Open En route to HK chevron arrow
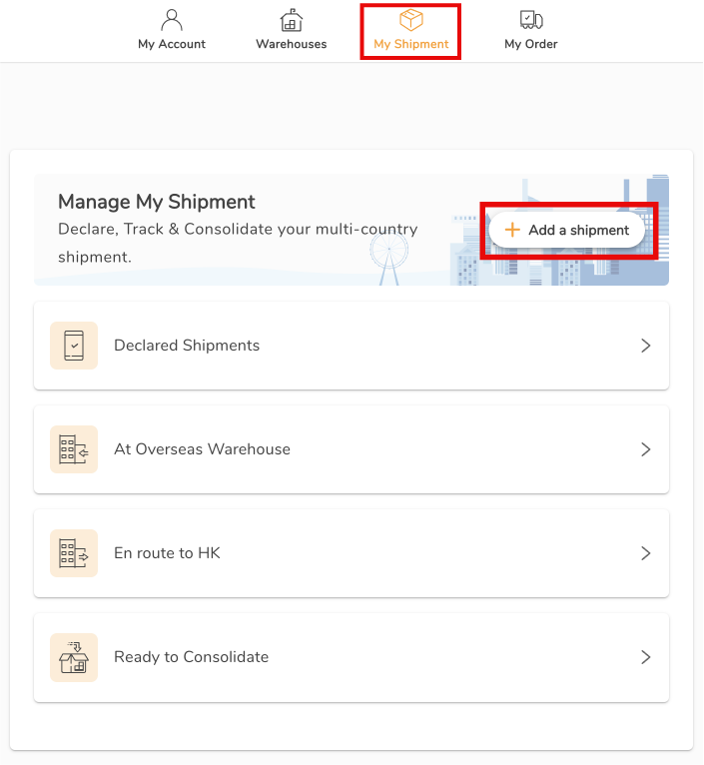The image size is (704, 765). (646, 553)
